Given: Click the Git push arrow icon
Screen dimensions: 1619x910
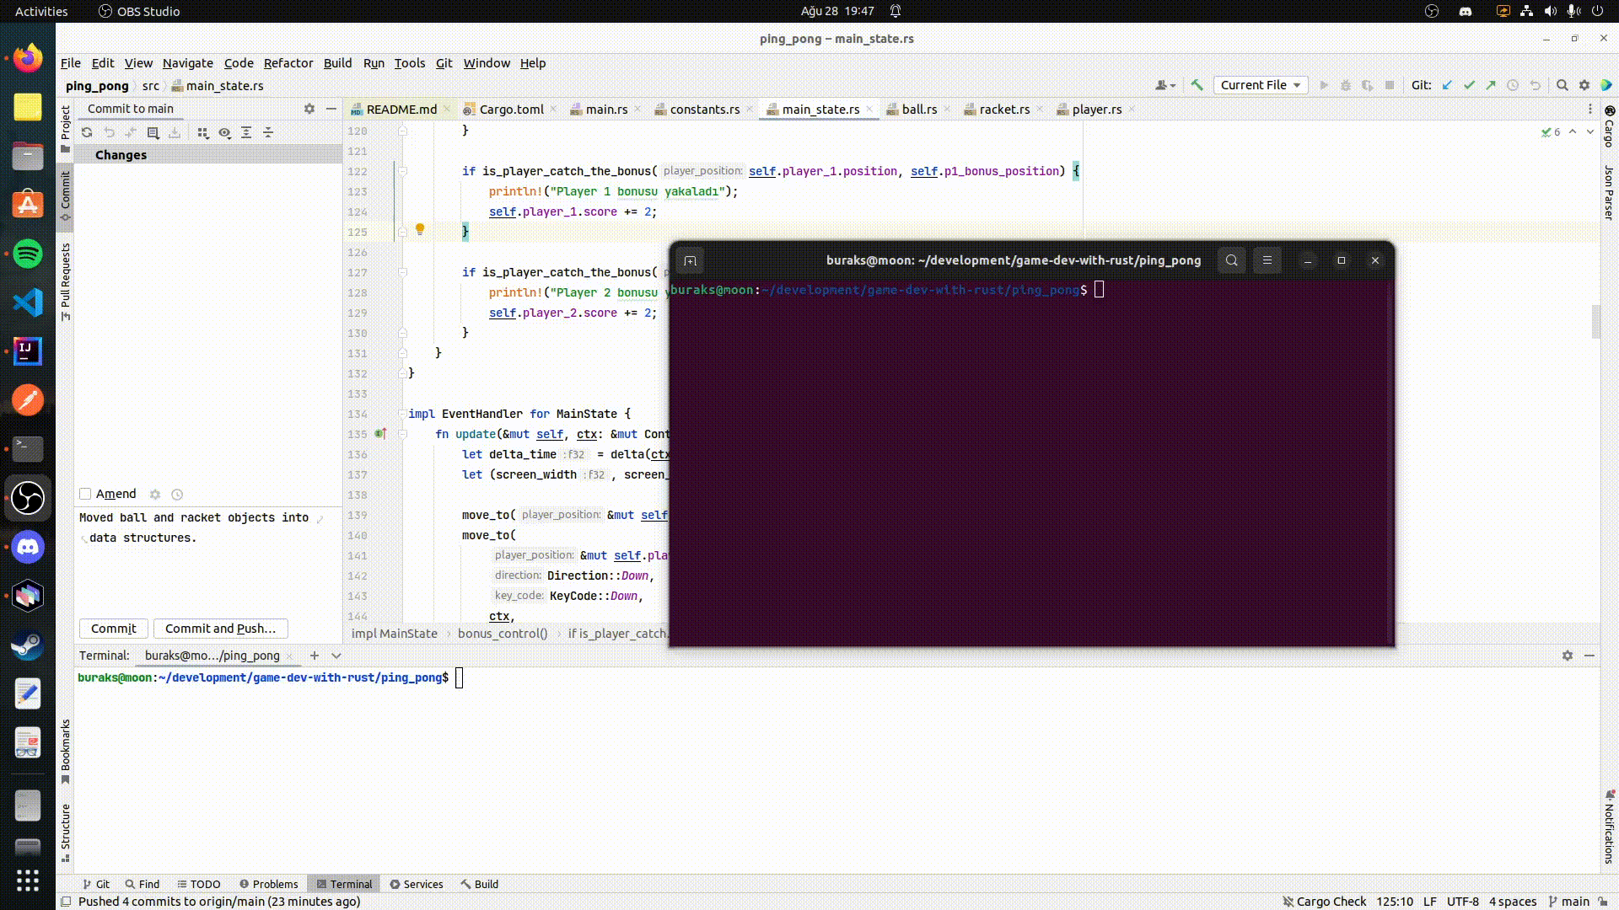Looking at the screenshot, I should [1491, 85].
